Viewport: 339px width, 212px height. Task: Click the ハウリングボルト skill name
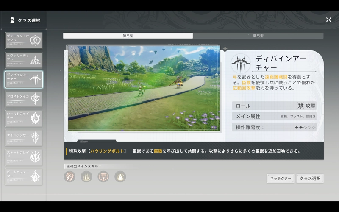(x=107, y=151)
